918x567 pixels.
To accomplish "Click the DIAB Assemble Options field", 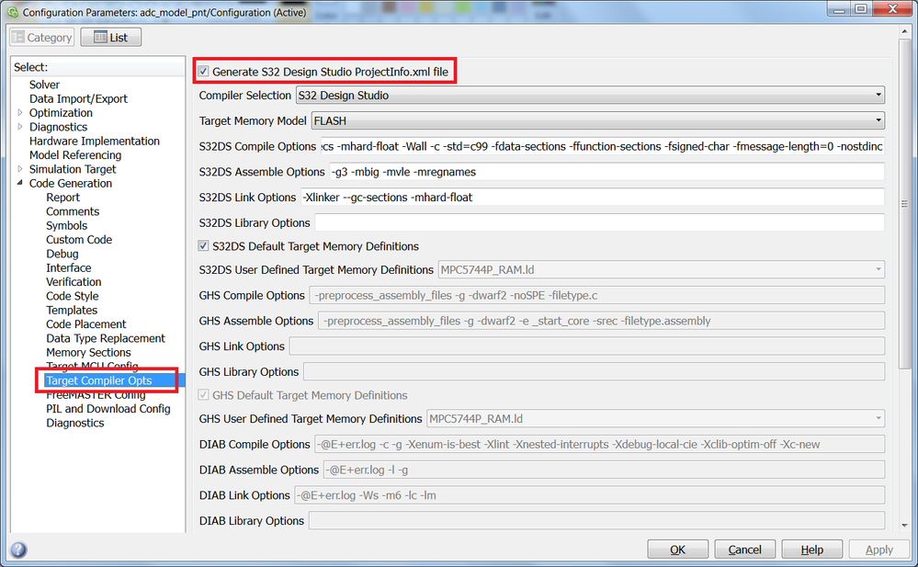I will click(x=604, y=470).
